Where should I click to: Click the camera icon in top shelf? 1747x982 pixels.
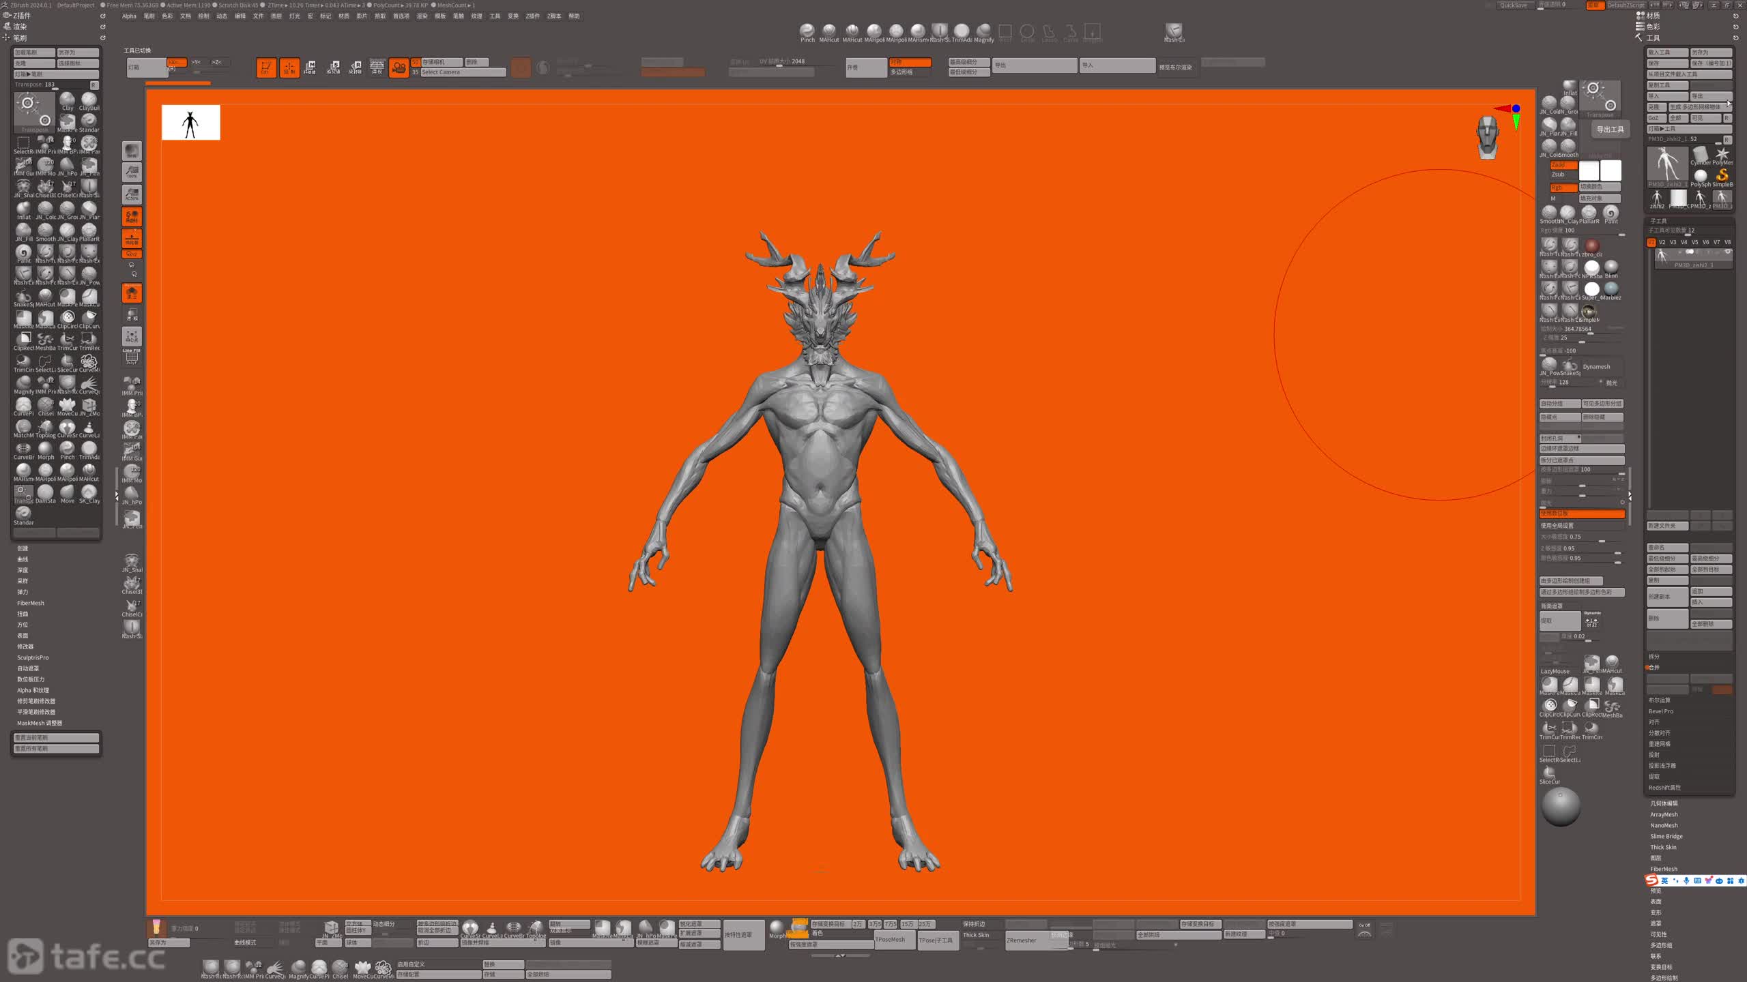click(399, 68)
